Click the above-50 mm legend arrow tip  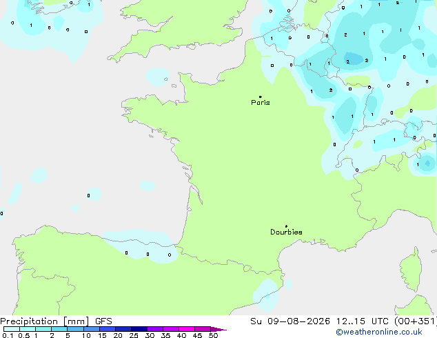tap(218, 329)
